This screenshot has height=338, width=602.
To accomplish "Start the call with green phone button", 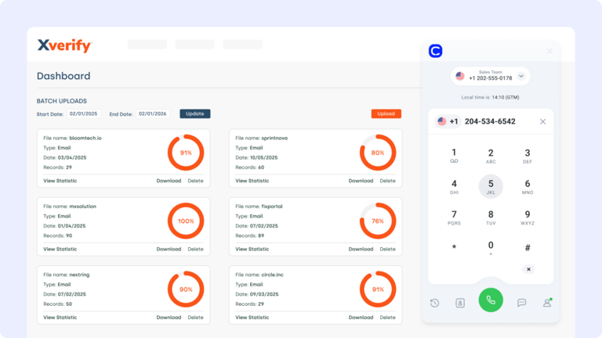I will click(491, 300).
